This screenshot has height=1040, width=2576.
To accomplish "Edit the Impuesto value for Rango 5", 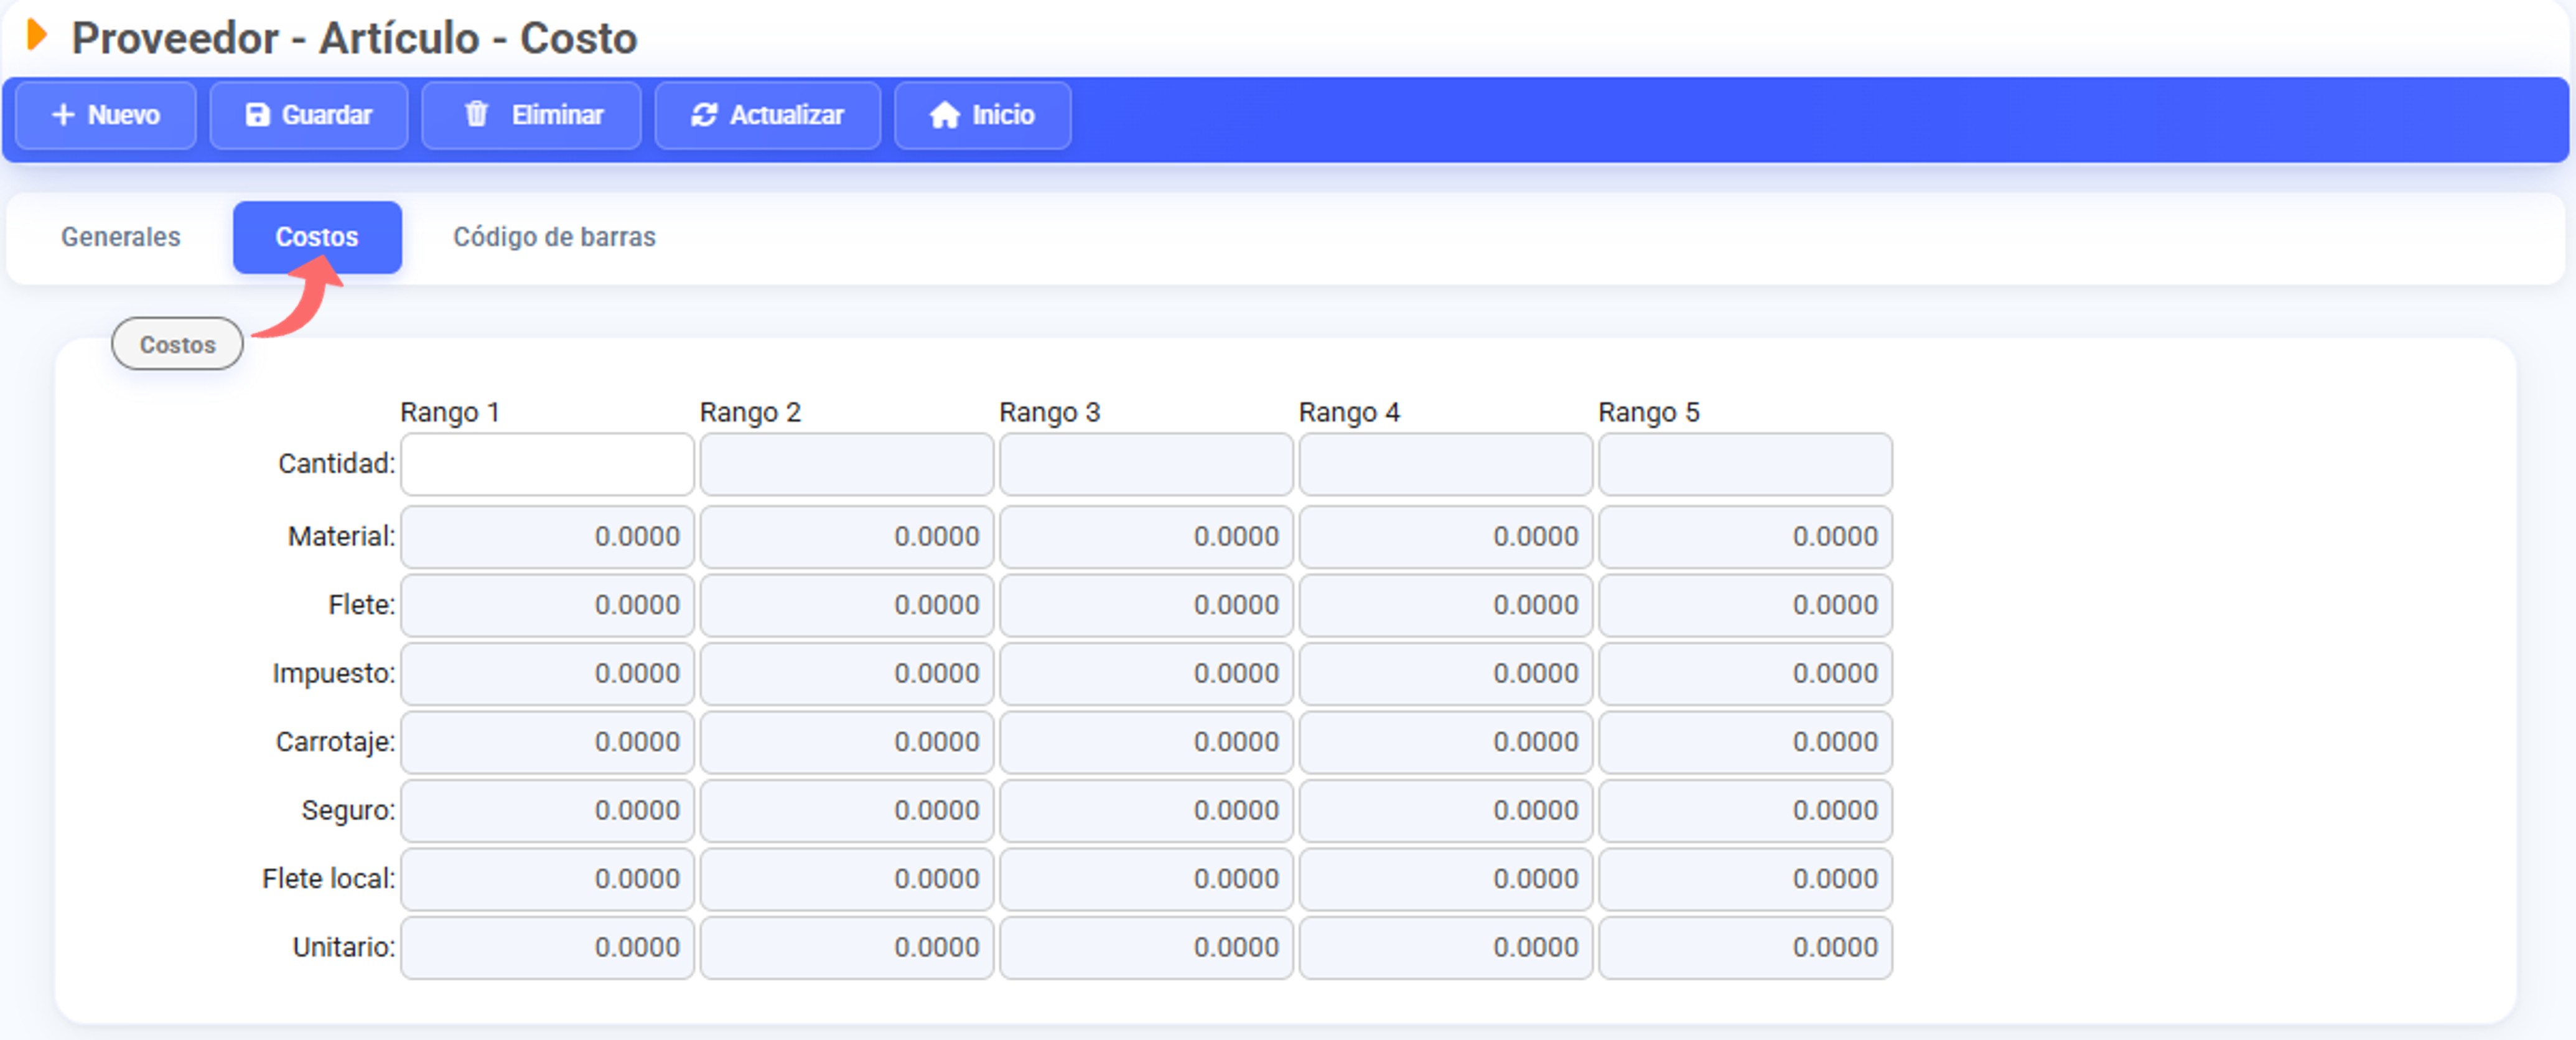I will [x=1745, y=674].
